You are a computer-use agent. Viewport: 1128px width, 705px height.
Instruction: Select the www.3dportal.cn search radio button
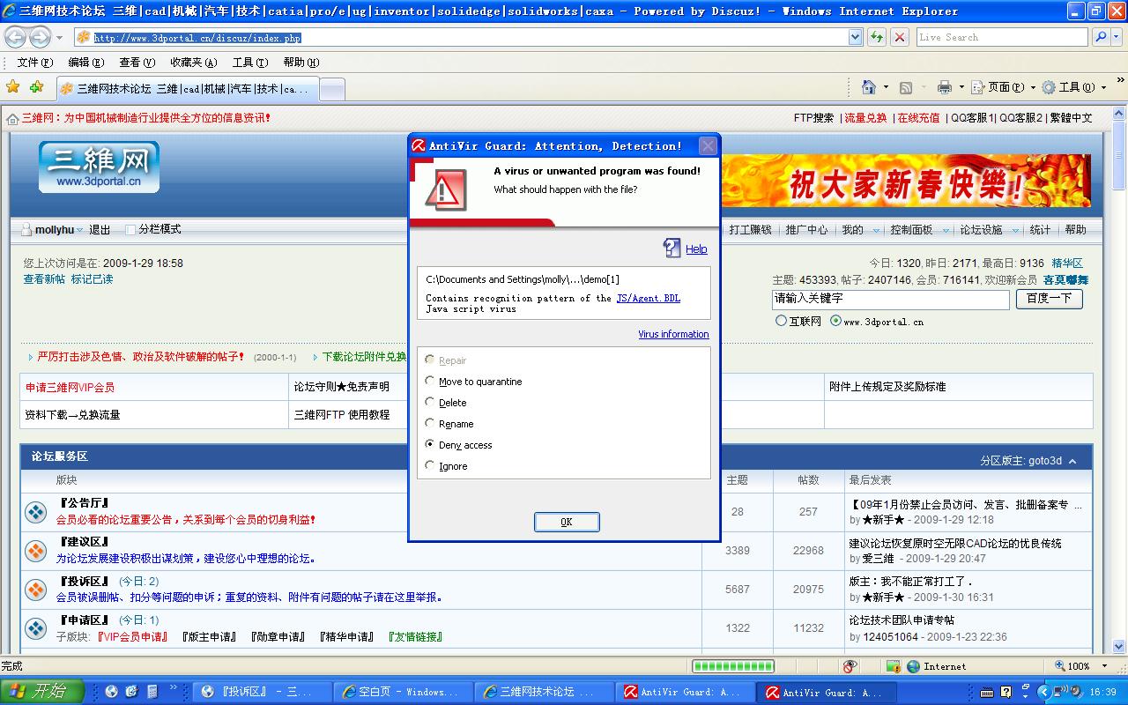click(x=835, y=321)
